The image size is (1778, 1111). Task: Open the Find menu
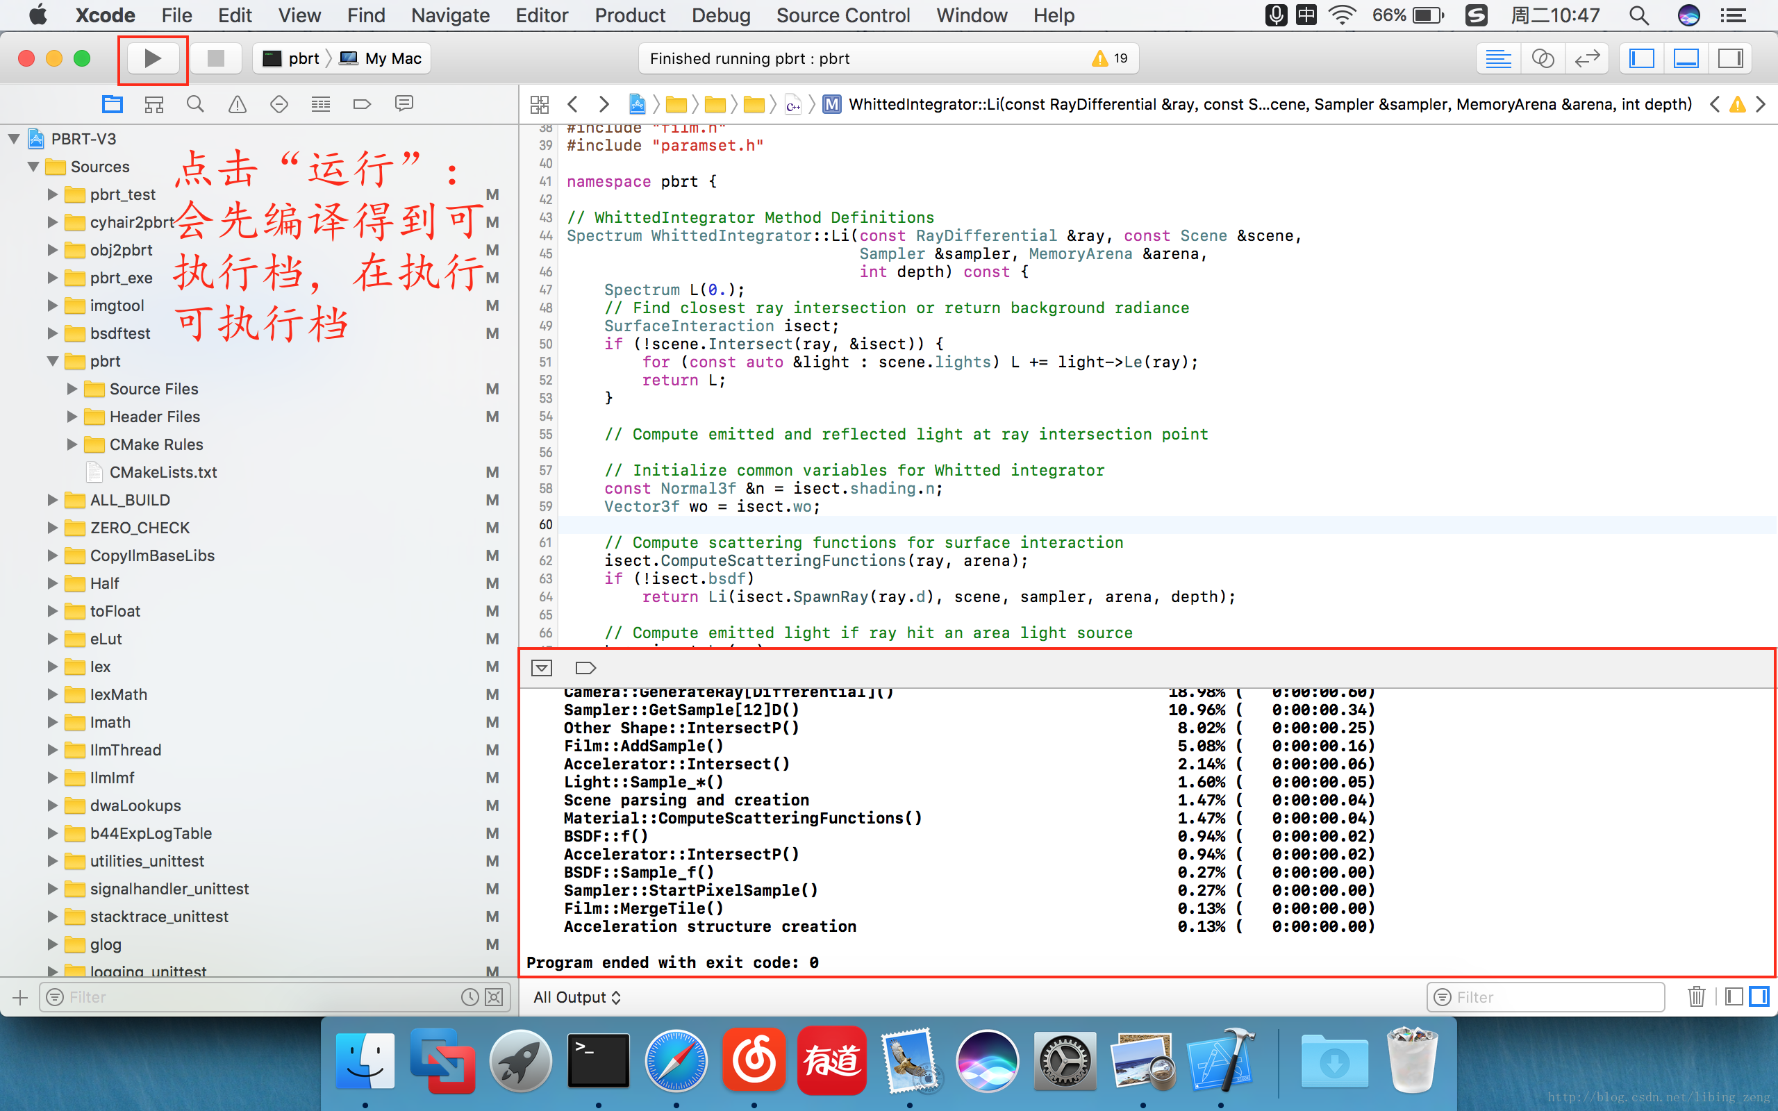tap(366, 15)
